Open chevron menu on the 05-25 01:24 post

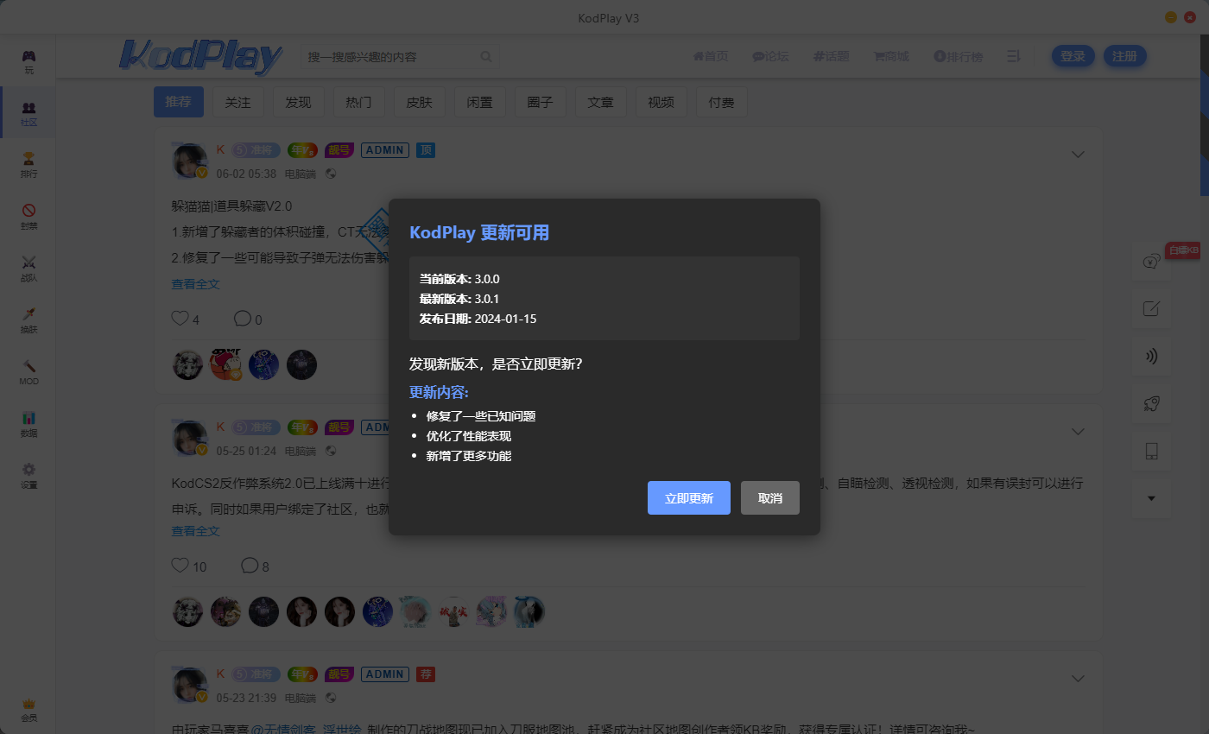[x=1078, y=431]
